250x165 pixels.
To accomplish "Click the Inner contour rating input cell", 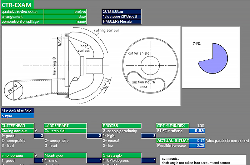I will coord(39,161).
